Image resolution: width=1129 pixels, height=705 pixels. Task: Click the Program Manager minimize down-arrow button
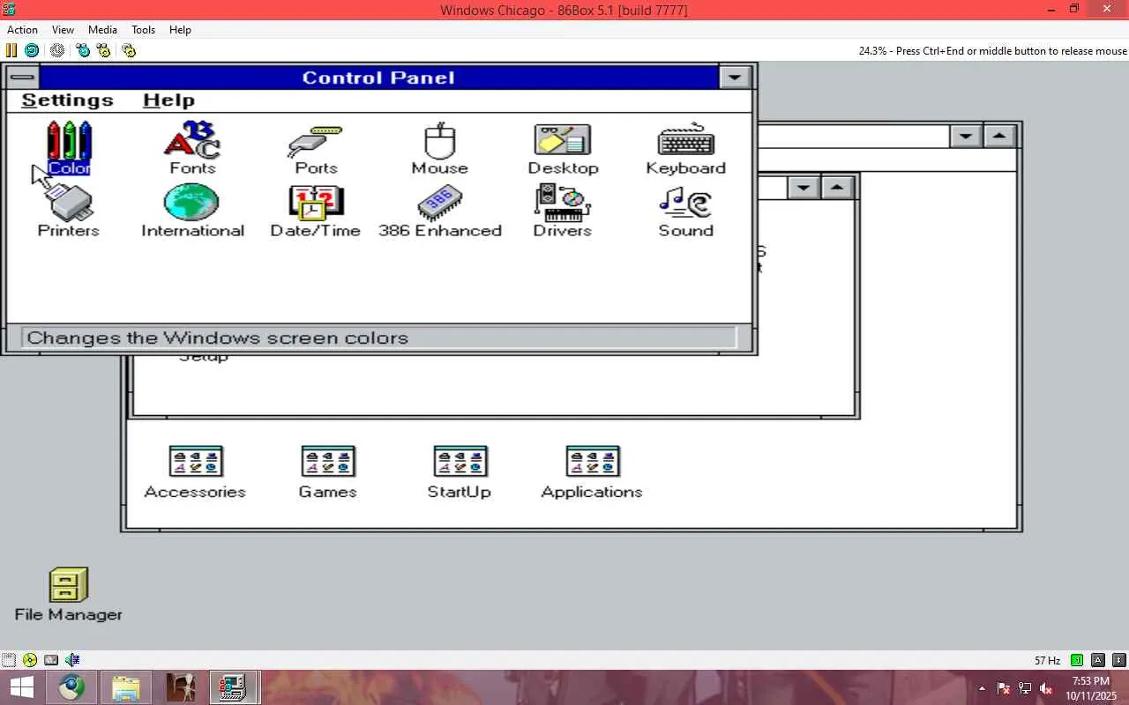[966, 136]
